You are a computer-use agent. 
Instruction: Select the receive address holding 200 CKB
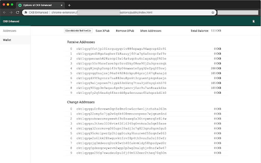(122, 68)
